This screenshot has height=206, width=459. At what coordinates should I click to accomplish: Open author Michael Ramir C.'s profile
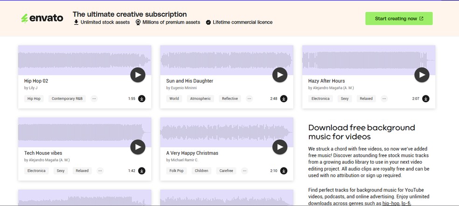point(184,160)
